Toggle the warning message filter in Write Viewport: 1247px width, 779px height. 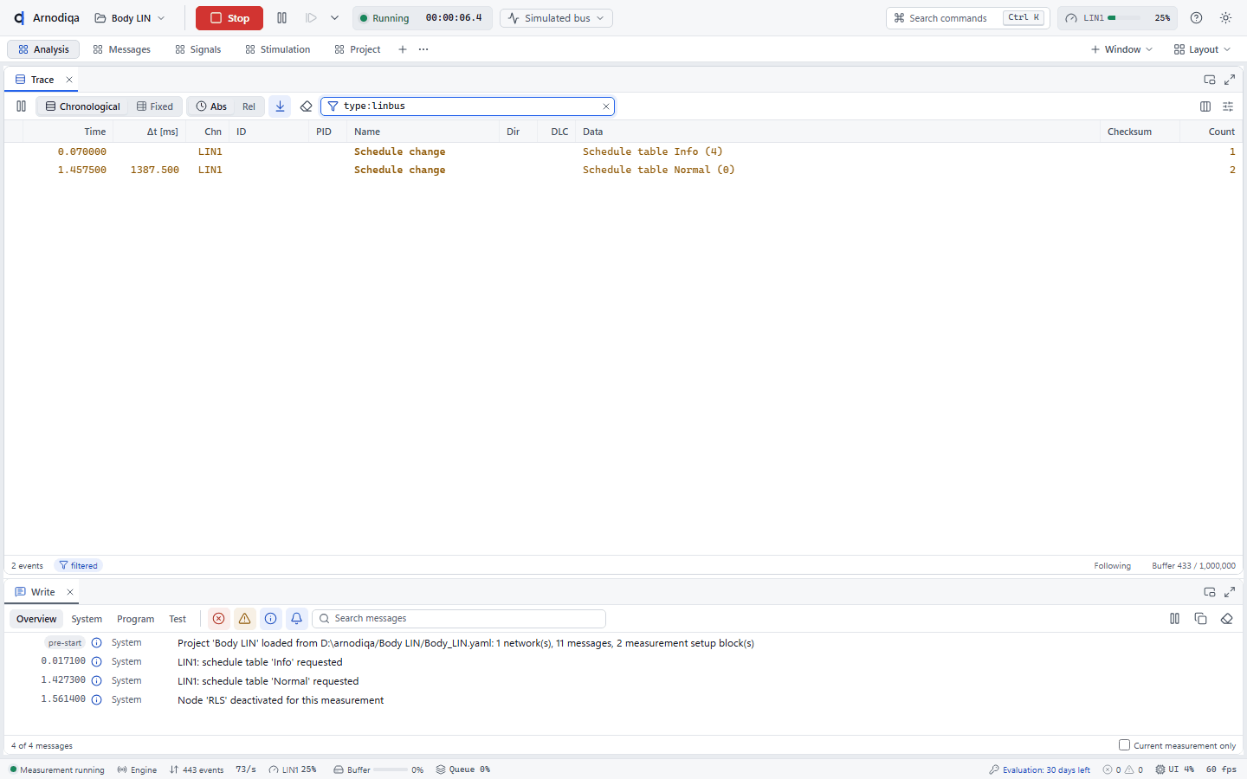pyautogui.click(x=244, y=618)
